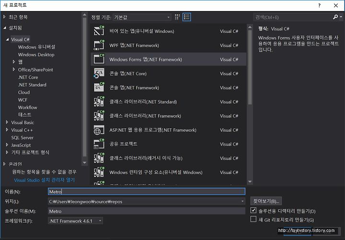Image resolution: width=345 pixels, height=240 pixels.
Task: Select Windows 유니버설 category
Action: point(36,47)
